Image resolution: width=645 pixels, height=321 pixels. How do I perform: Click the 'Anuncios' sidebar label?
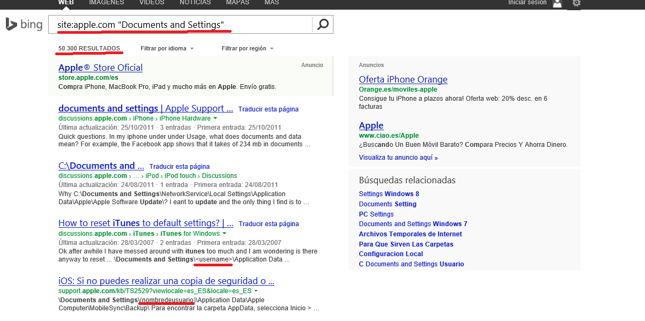tap(372, 65)
